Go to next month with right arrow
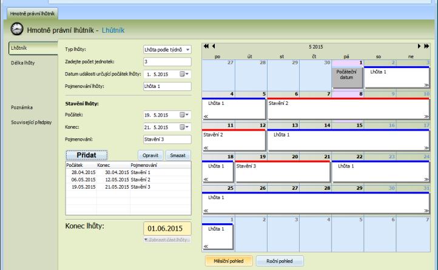This screenshot has height=270, width=438. [x=419, y=46]
